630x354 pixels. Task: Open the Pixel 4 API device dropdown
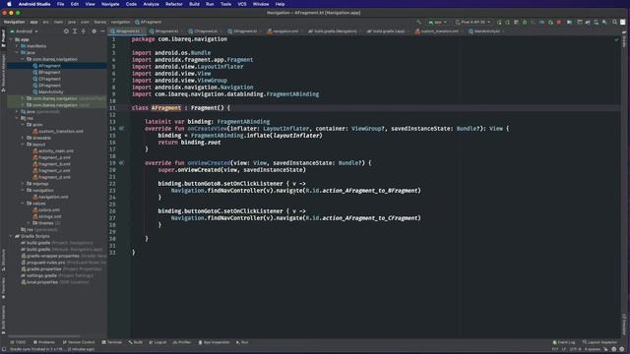coord(472,22)
